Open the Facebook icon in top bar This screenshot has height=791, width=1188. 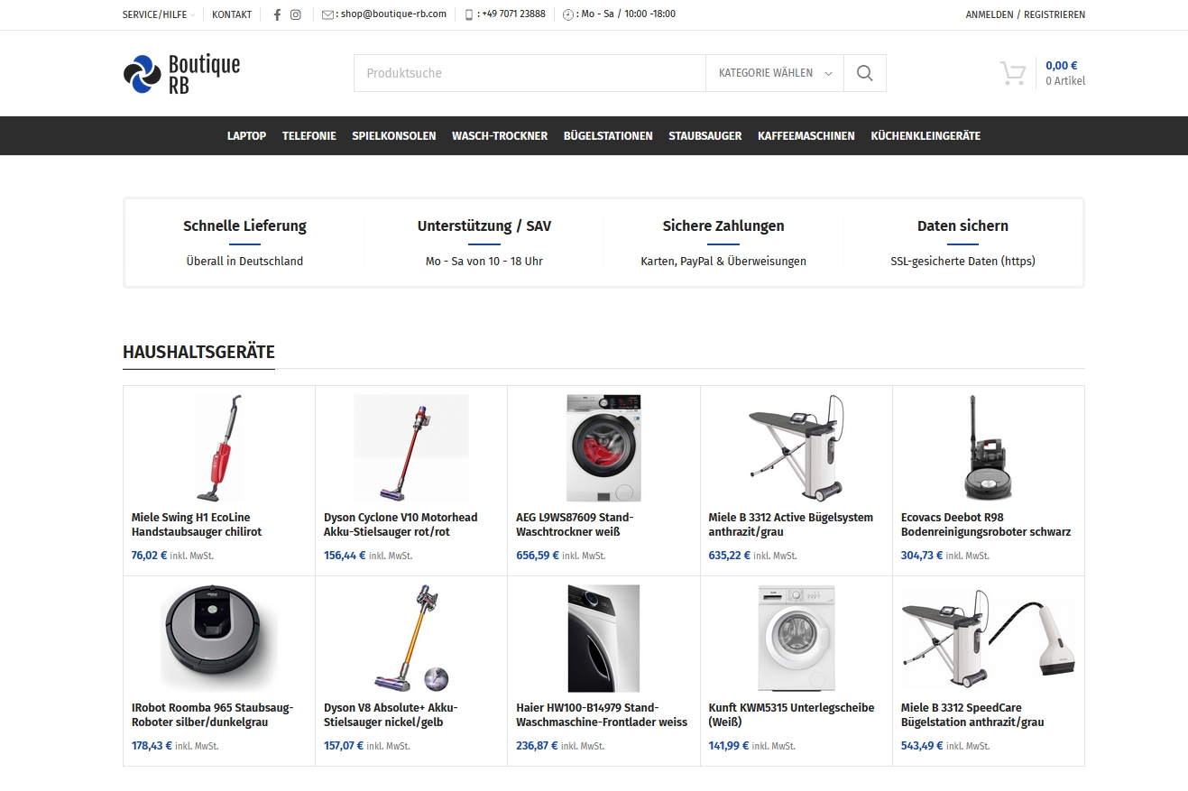pyautogui.click(x=277, y=14)
